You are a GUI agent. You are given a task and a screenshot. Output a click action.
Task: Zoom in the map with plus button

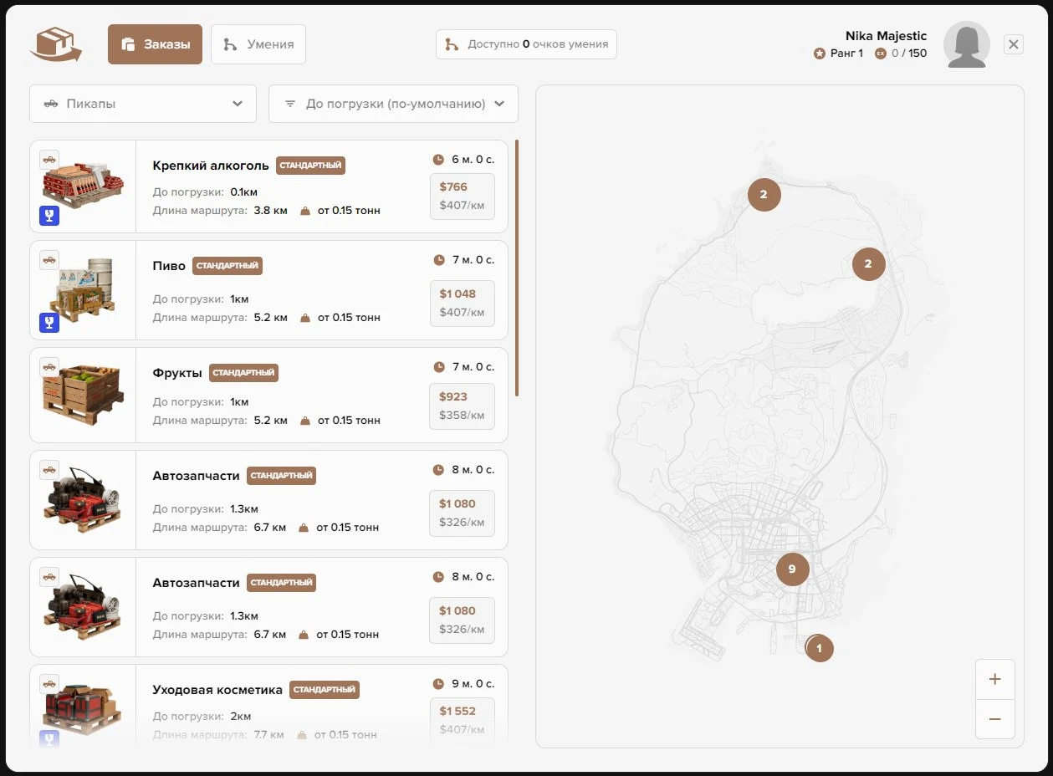coord(994,679)
